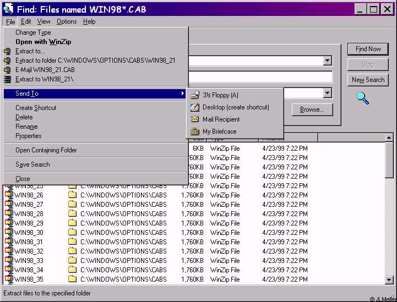Send to Mail Recipient
This screenshot has height=302, width=397.
click(x=235, y=119)
